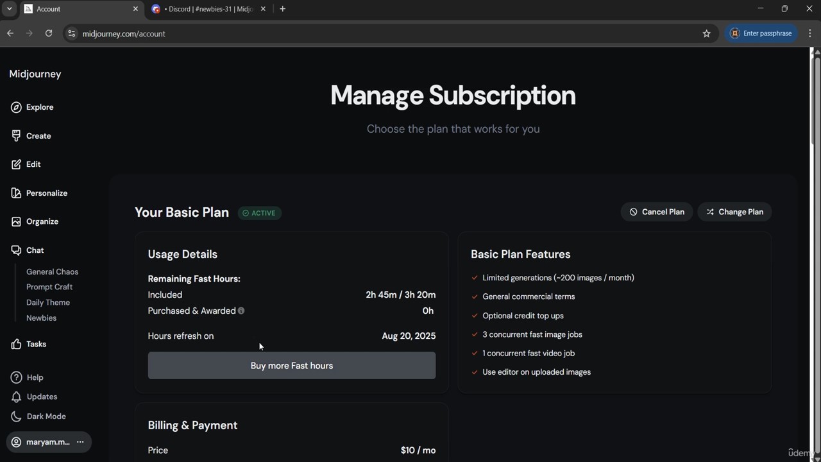Restore down the browser window

(784, 8)
